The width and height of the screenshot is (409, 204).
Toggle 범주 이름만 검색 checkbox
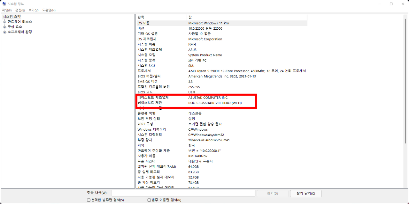coord(149,200)
